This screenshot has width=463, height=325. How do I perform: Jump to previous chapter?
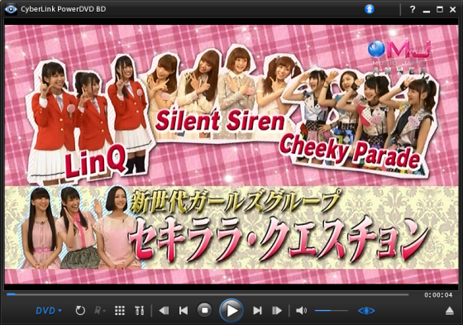point(184,310)
